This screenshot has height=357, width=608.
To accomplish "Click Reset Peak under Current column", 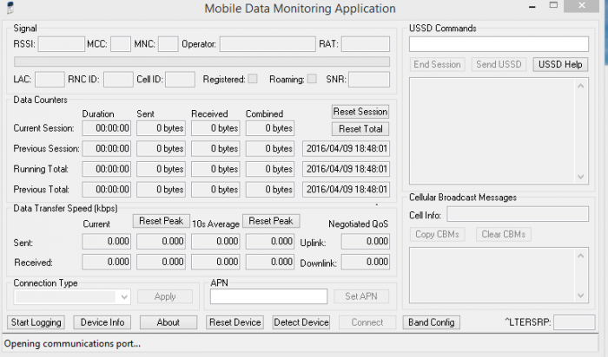I will (x=161, y=221).
